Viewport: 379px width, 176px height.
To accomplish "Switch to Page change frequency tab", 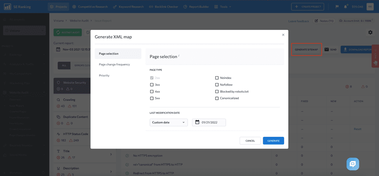I will point(114,64).
